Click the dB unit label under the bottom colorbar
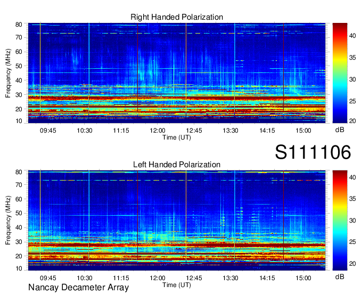Screen dimensions: 362x294 click(340, 276)
